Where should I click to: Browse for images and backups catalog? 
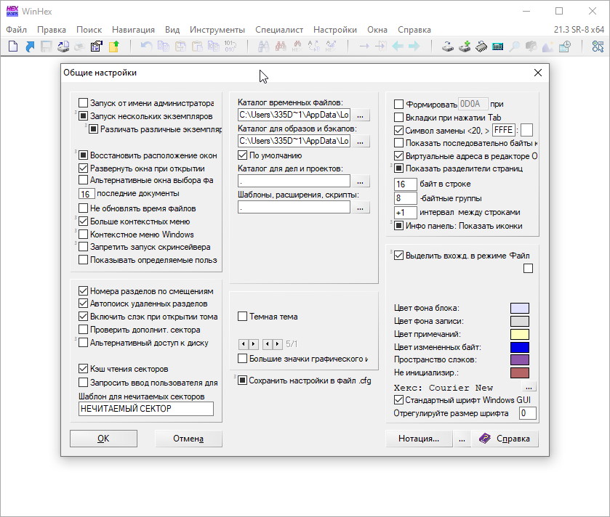point(360,142)
